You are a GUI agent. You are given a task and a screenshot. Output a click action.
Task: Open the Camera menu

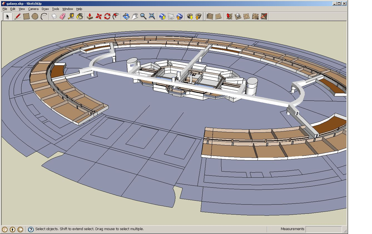click(33, 9)
